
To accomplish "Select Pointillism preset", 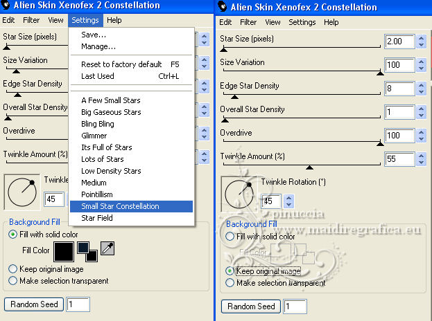I will coord(132,194).
